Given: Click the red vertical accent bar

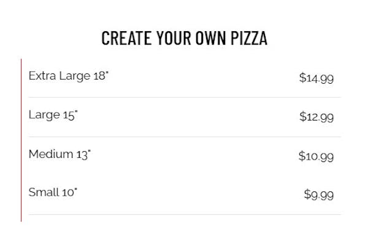Looking at the screenshot, I should (21, 140).
